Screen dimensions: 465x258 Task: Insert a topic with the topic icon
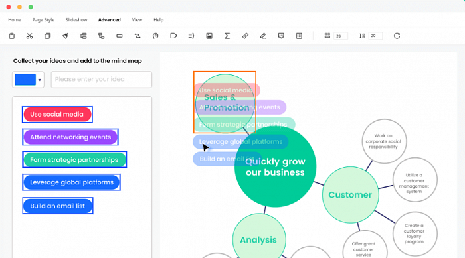(x=83, y=36)
